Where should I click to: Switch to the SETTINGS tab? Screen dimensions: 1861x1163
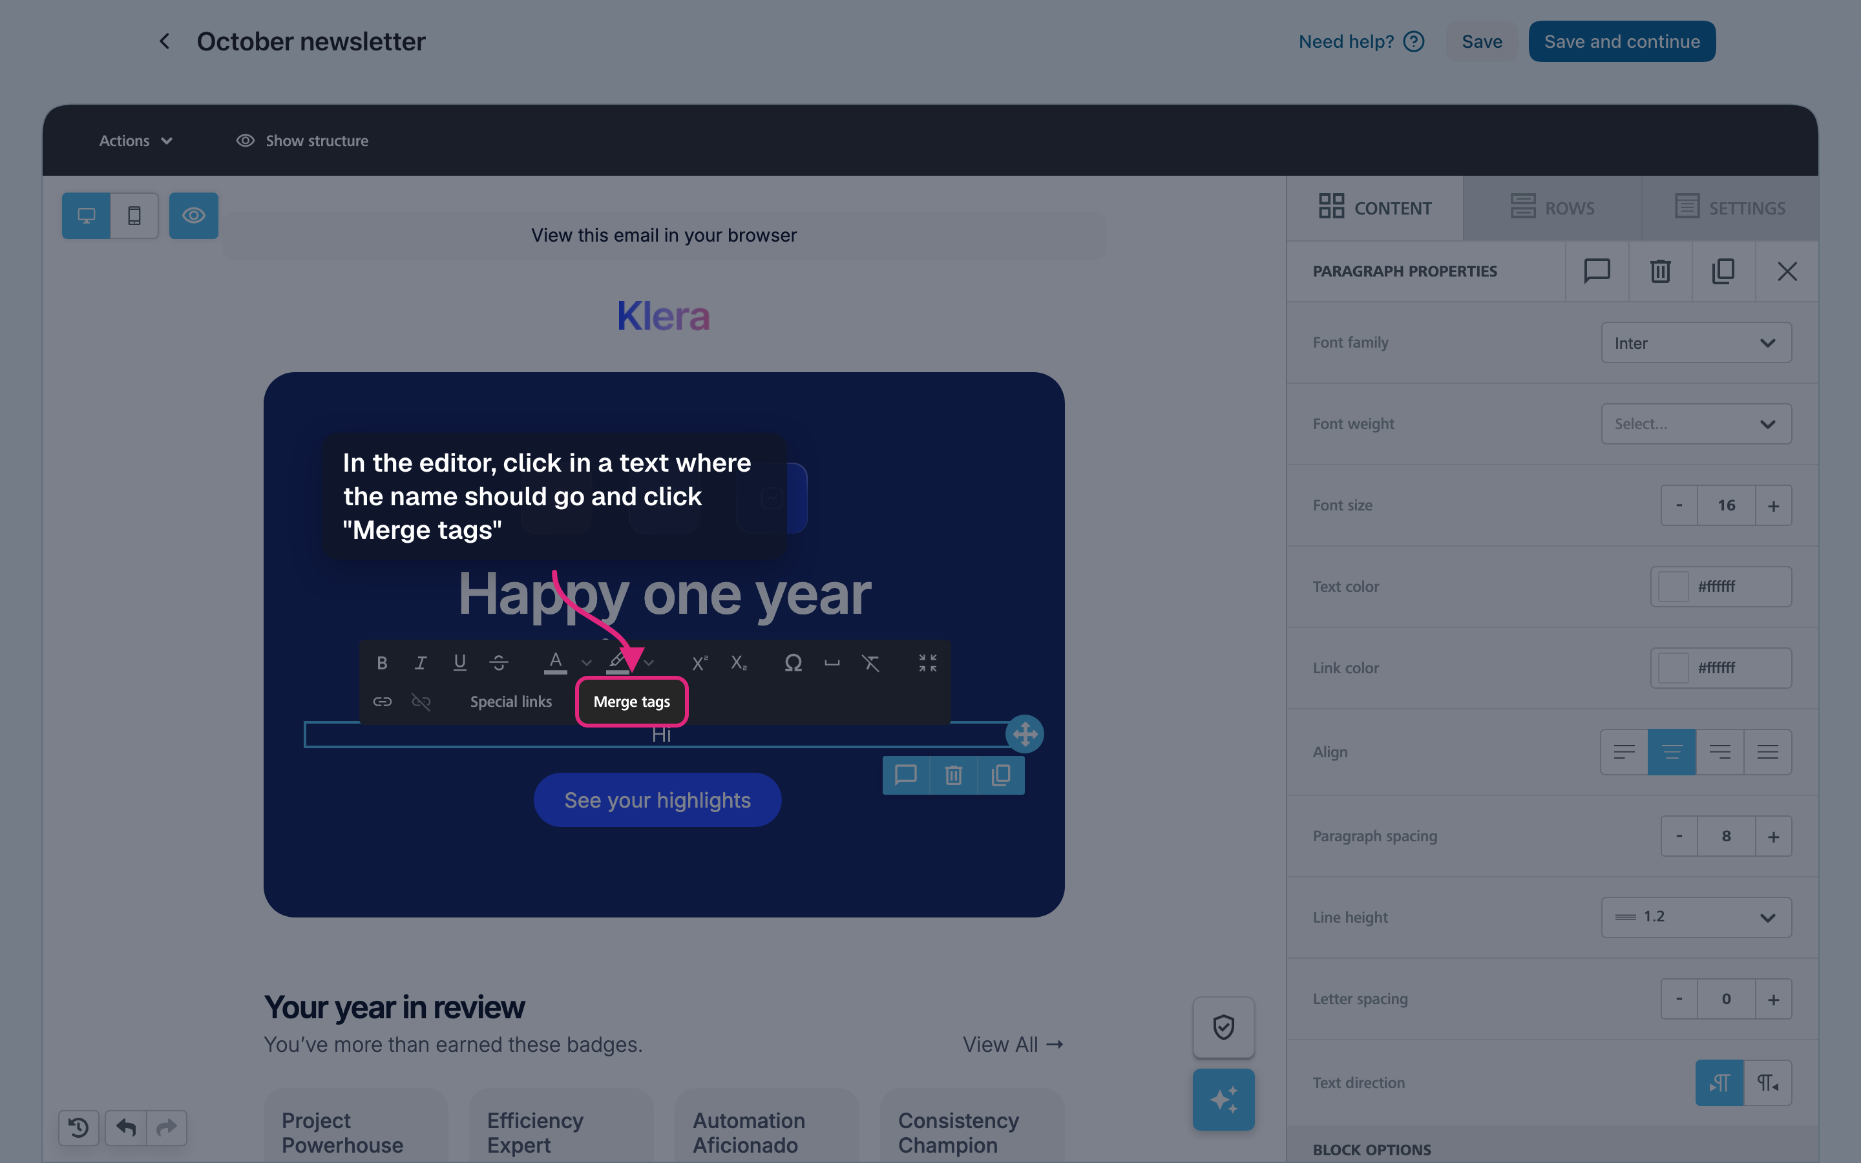(1730, 207)
